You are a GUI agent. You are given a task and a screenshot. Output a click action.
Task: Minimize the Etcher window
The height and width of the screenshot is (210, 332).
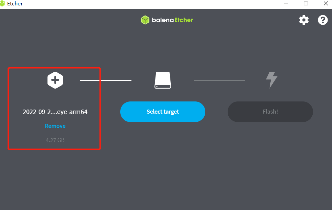(x=286, y=3)
